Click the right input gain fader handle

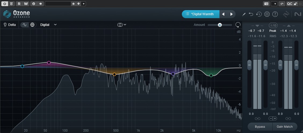click(265, 65)
